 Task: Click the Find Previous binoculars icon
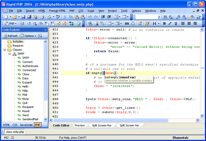point(178,17)
